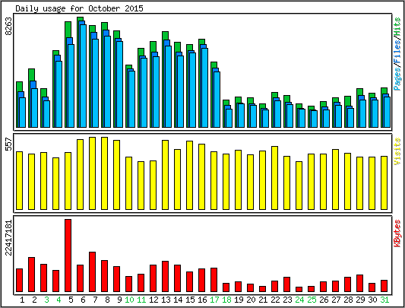
Task: Select the yellow Visits bar for day 15
Action: 190,175
